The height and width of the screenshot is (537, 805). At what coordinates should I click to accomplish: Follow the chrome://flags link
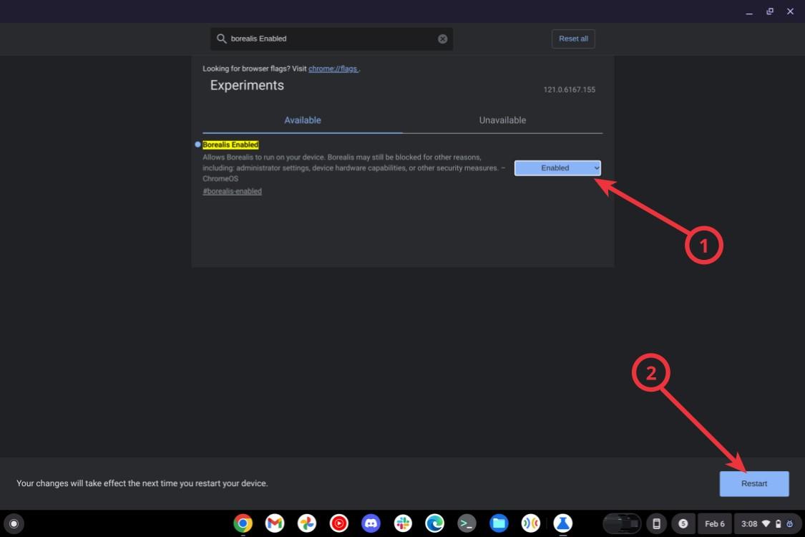333,69
